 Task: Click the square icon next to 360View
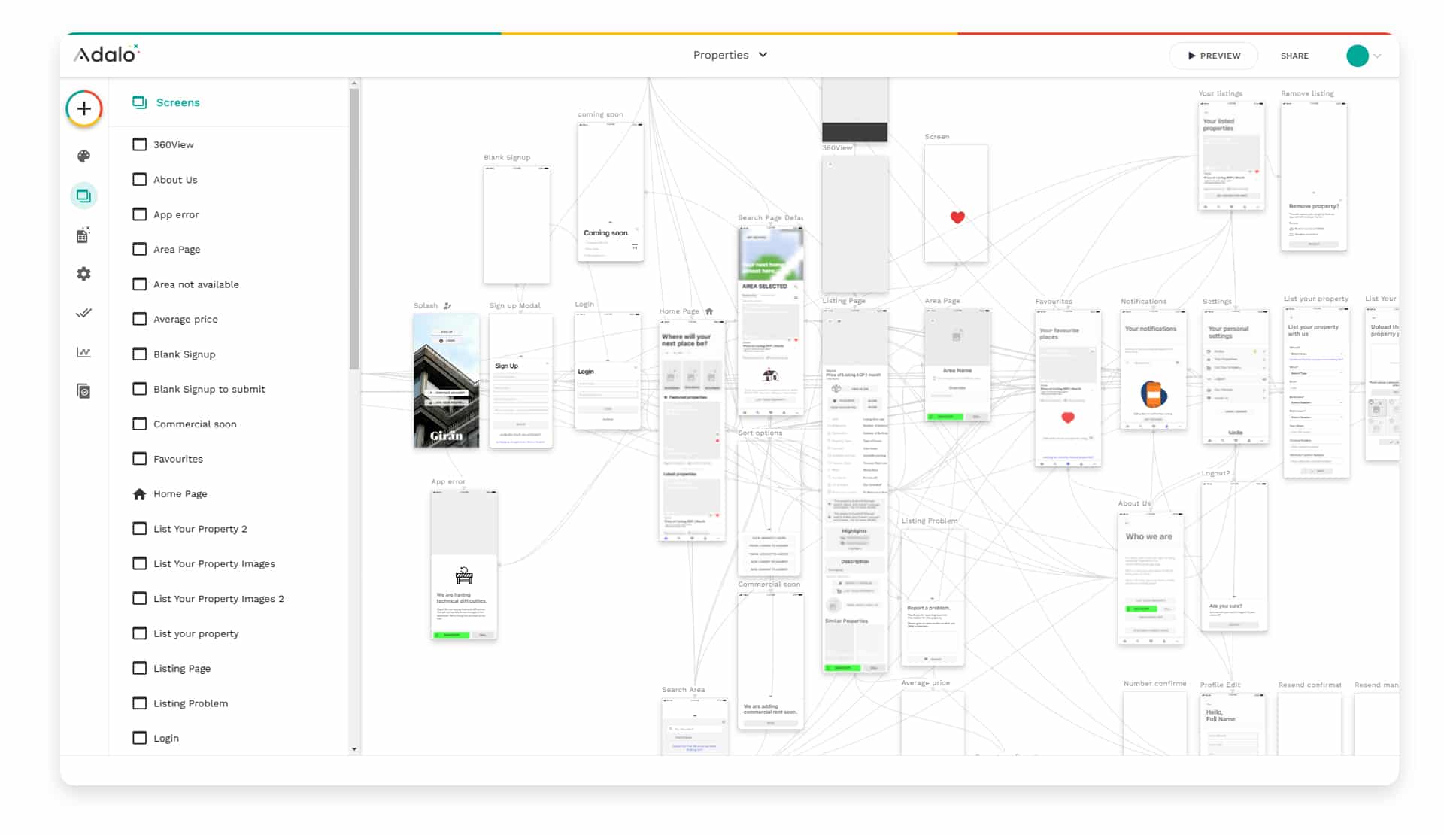[139, 144]
